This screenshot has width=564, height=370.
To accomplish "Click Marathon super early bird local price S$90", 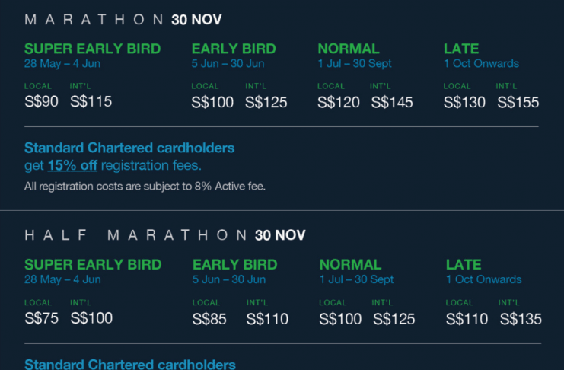I will click(x=41, y=101).
